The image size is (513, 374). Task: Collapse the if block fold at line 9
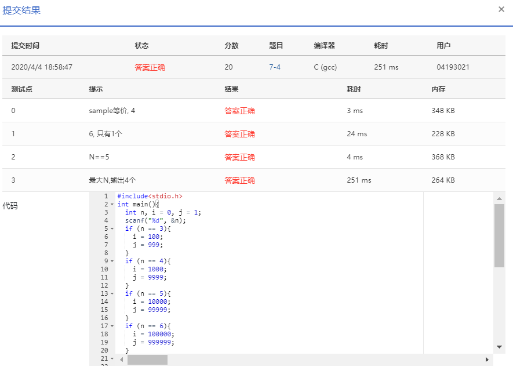tap(112, 261)
